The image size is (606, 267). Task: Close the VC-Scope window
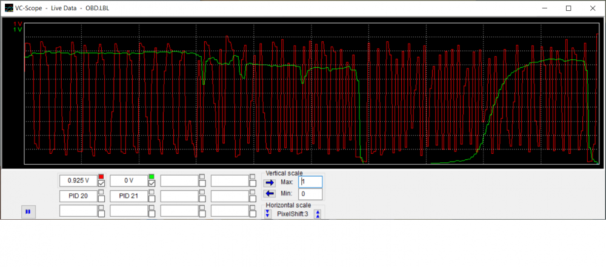point(593,8)
